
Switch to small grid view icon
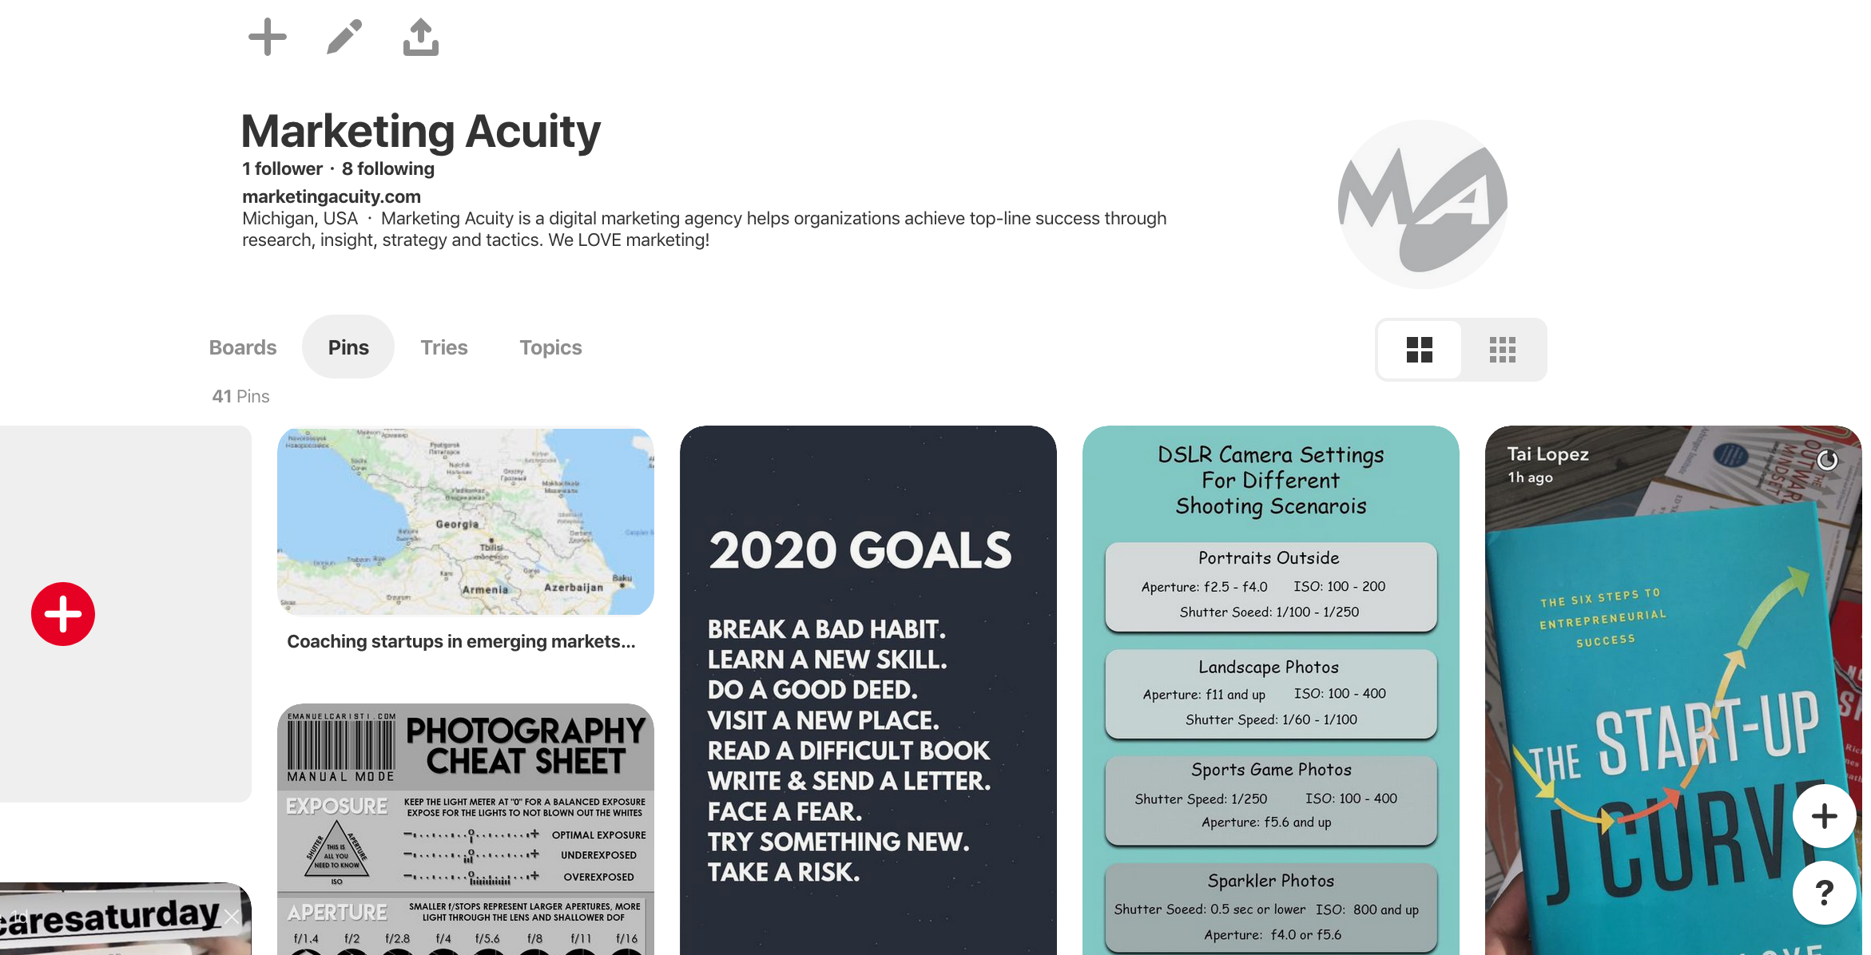pyautogui.click(x=1502, y=347)
